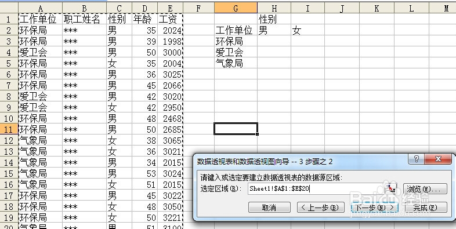
Task: Click salary cell 2950
Action: 170,107
